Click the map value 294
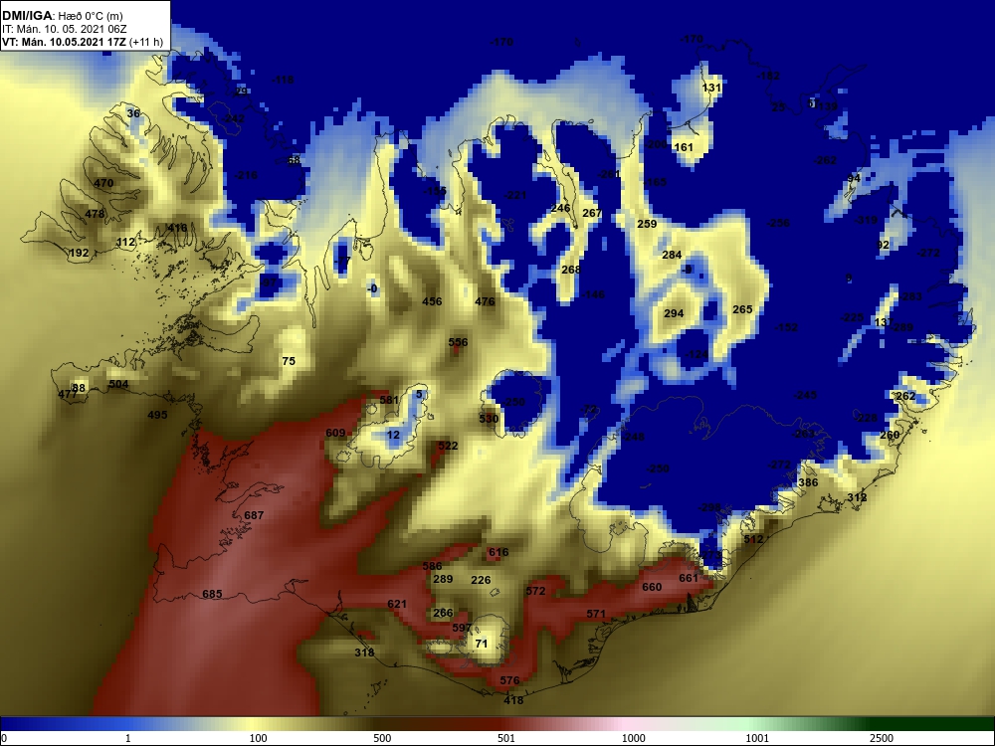 (x=674, y=313)
